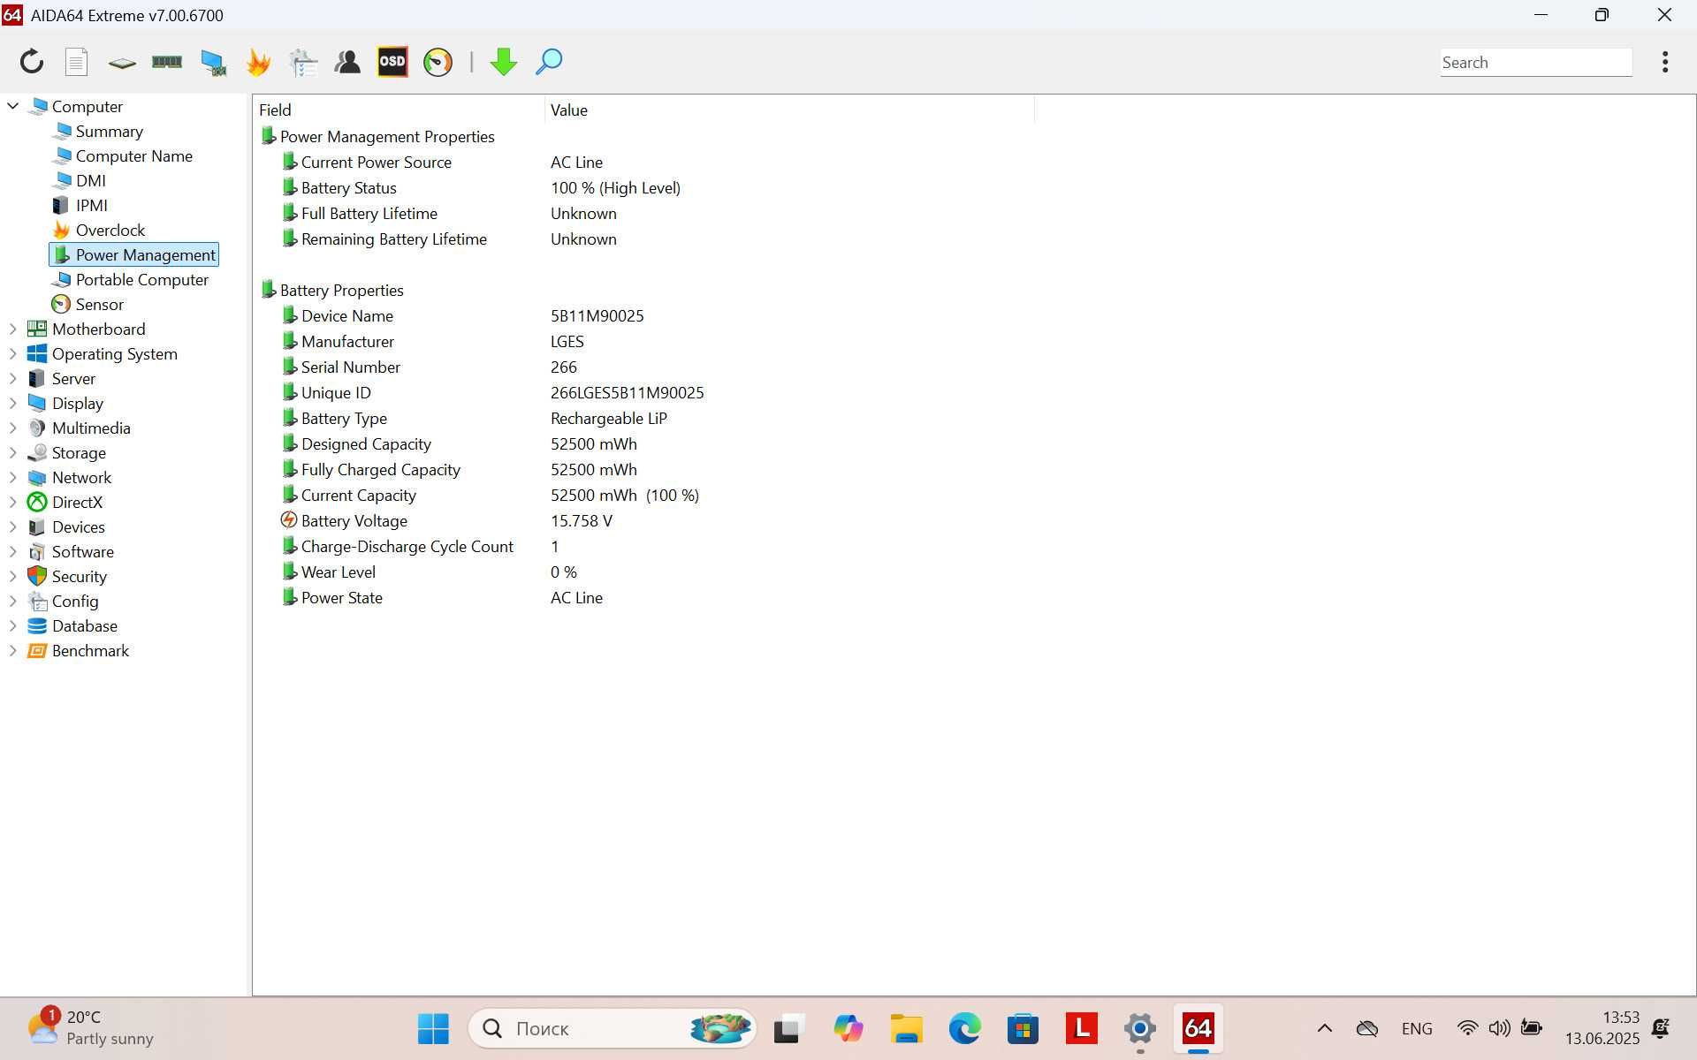Viewport: 1697px width, 1060px height.
Task: Open the Report toolbar icon
Action: (77, 62)
